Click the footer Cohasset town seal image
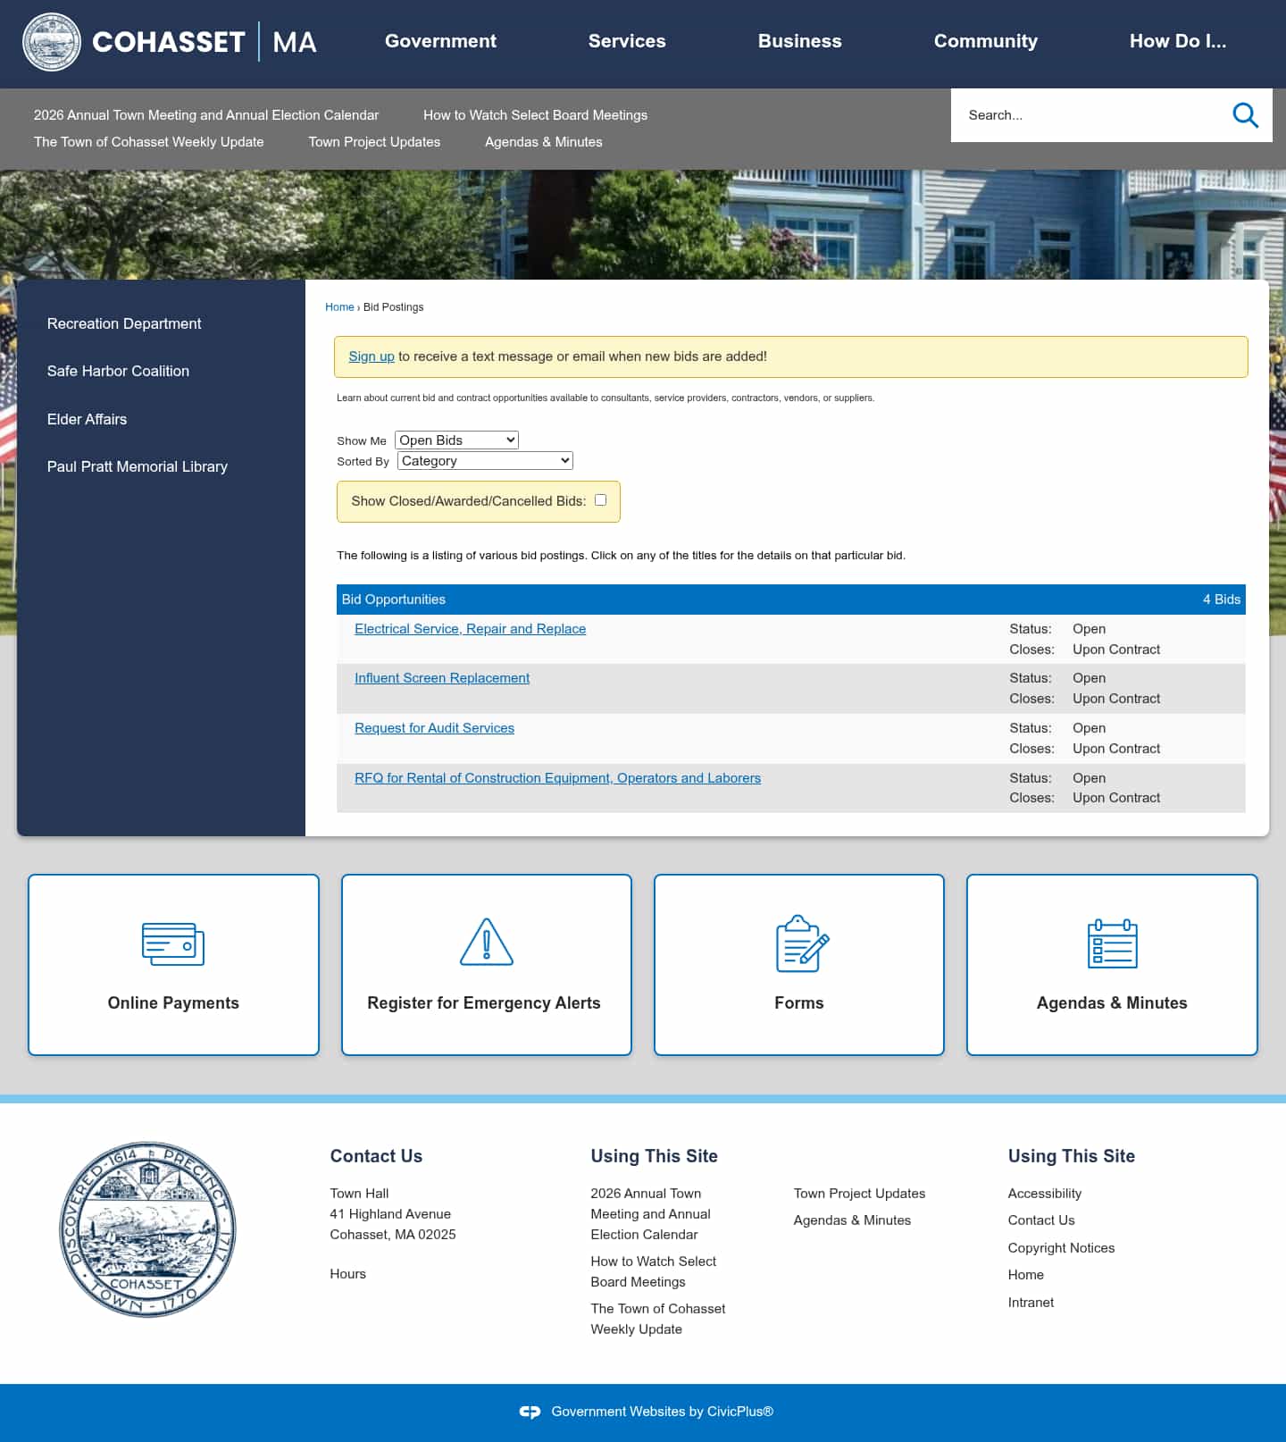This screenshot has height=1442, width=1286. pos(147,1229)
